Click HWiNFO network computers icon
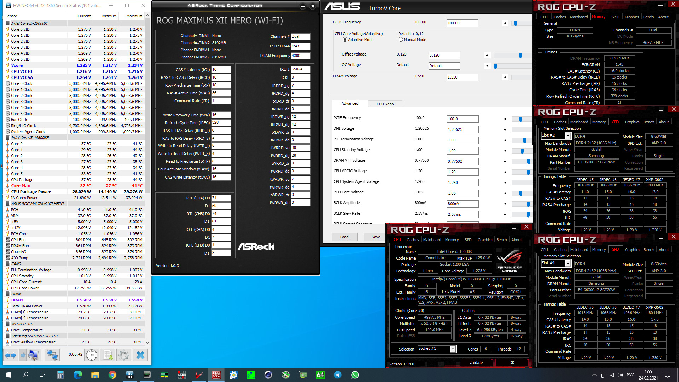679x382 pixels. [x=52, y=355]
